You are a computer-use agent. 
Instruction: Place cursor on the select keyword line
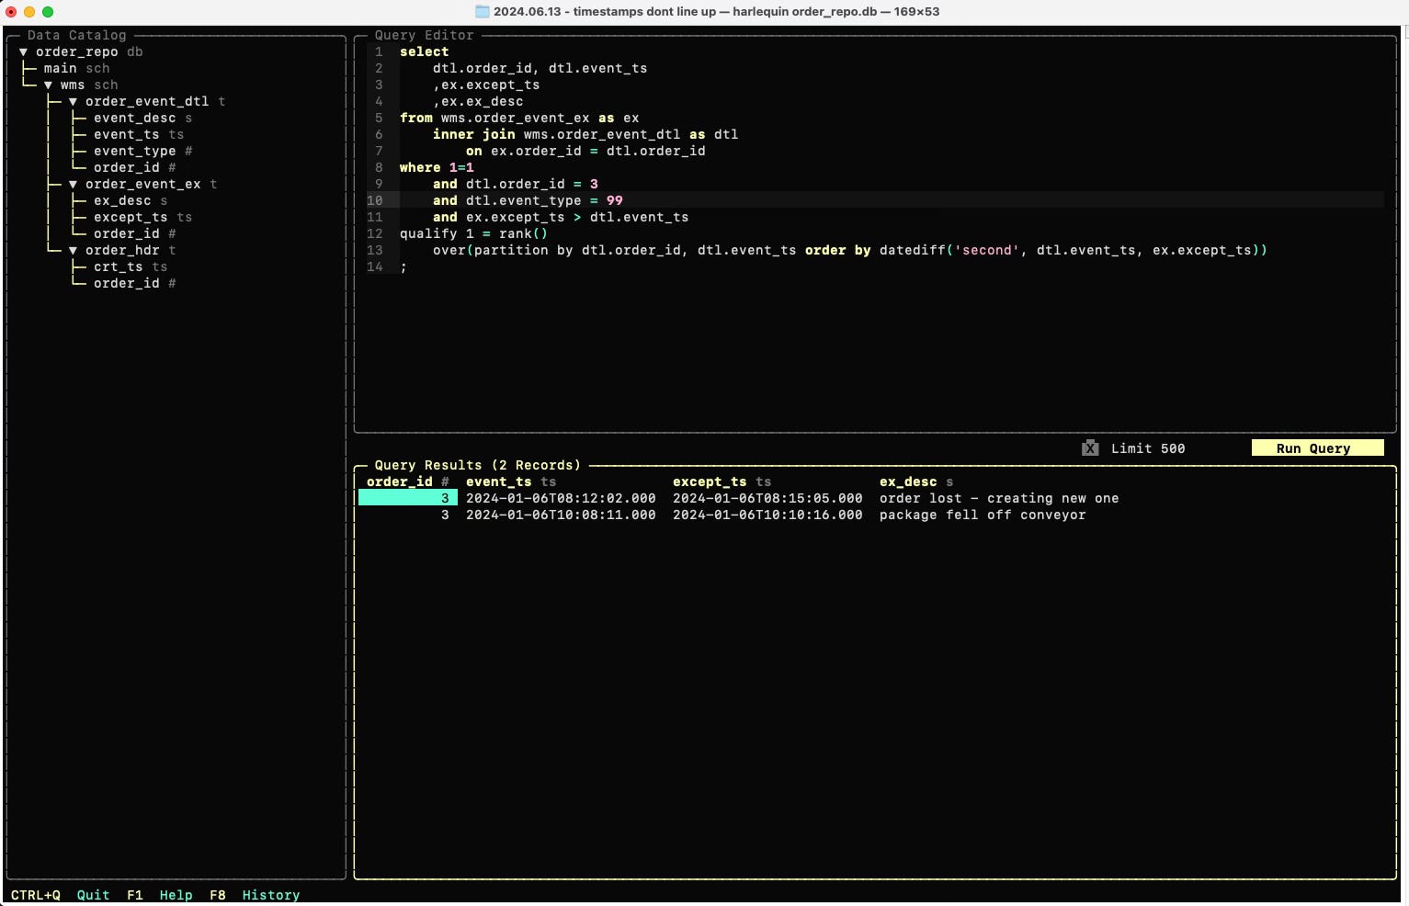(x=424, y=52)
